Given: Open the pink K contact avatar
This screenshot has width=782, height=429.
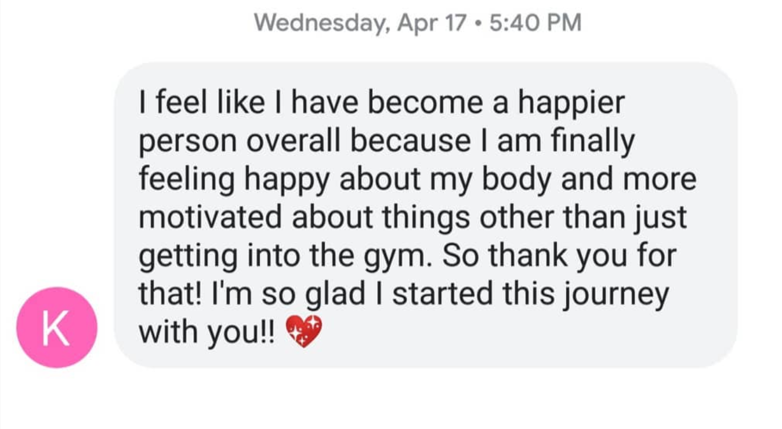Looking at the screenshot, I should pos(57,328).
